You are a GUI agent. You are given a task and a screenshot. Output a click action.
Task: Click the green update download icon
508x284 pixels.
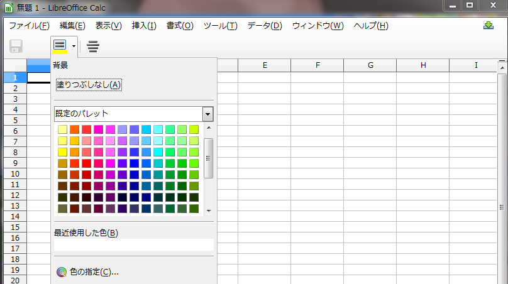point(489,26)
